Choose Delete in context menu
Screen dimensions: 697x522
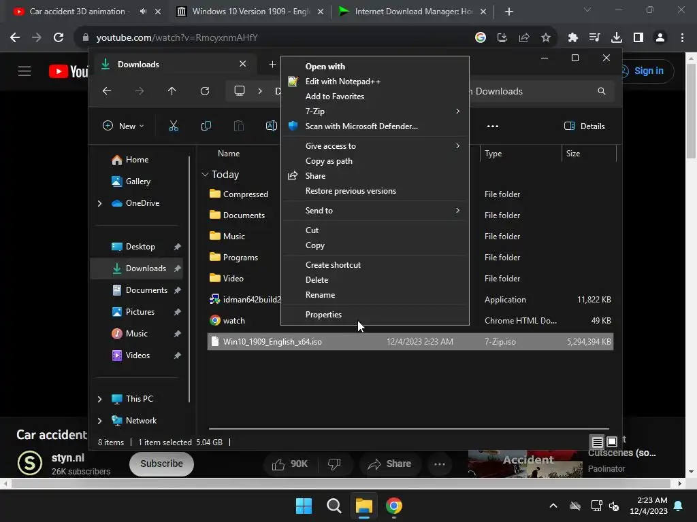[375, 279]
